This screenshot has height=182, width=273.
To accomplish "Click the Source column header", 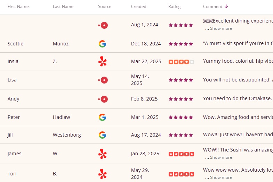I will click(105, 7).
